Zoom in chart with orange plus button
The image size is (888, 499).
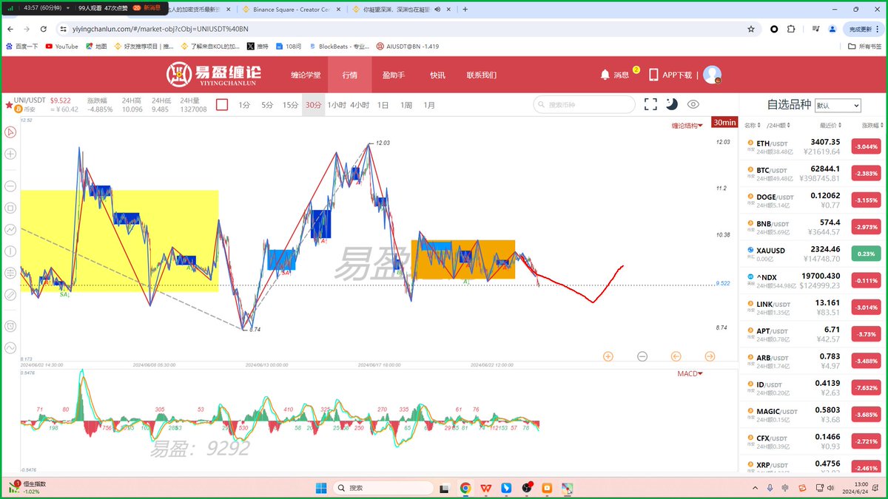pyautogui.click(x=608, y=356)
